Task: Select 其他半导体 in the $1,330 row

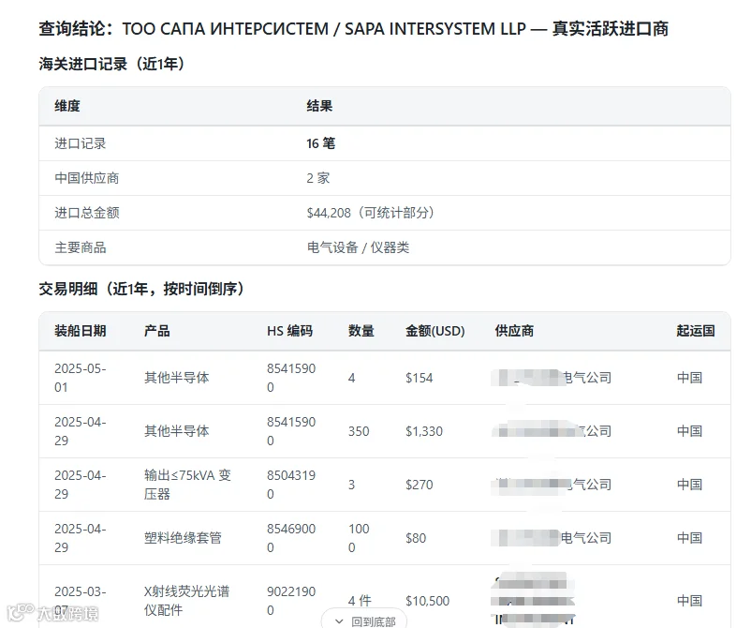Action: point(176,431)
